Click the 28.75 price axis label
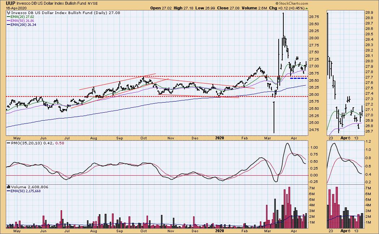 tap(314, 17)
